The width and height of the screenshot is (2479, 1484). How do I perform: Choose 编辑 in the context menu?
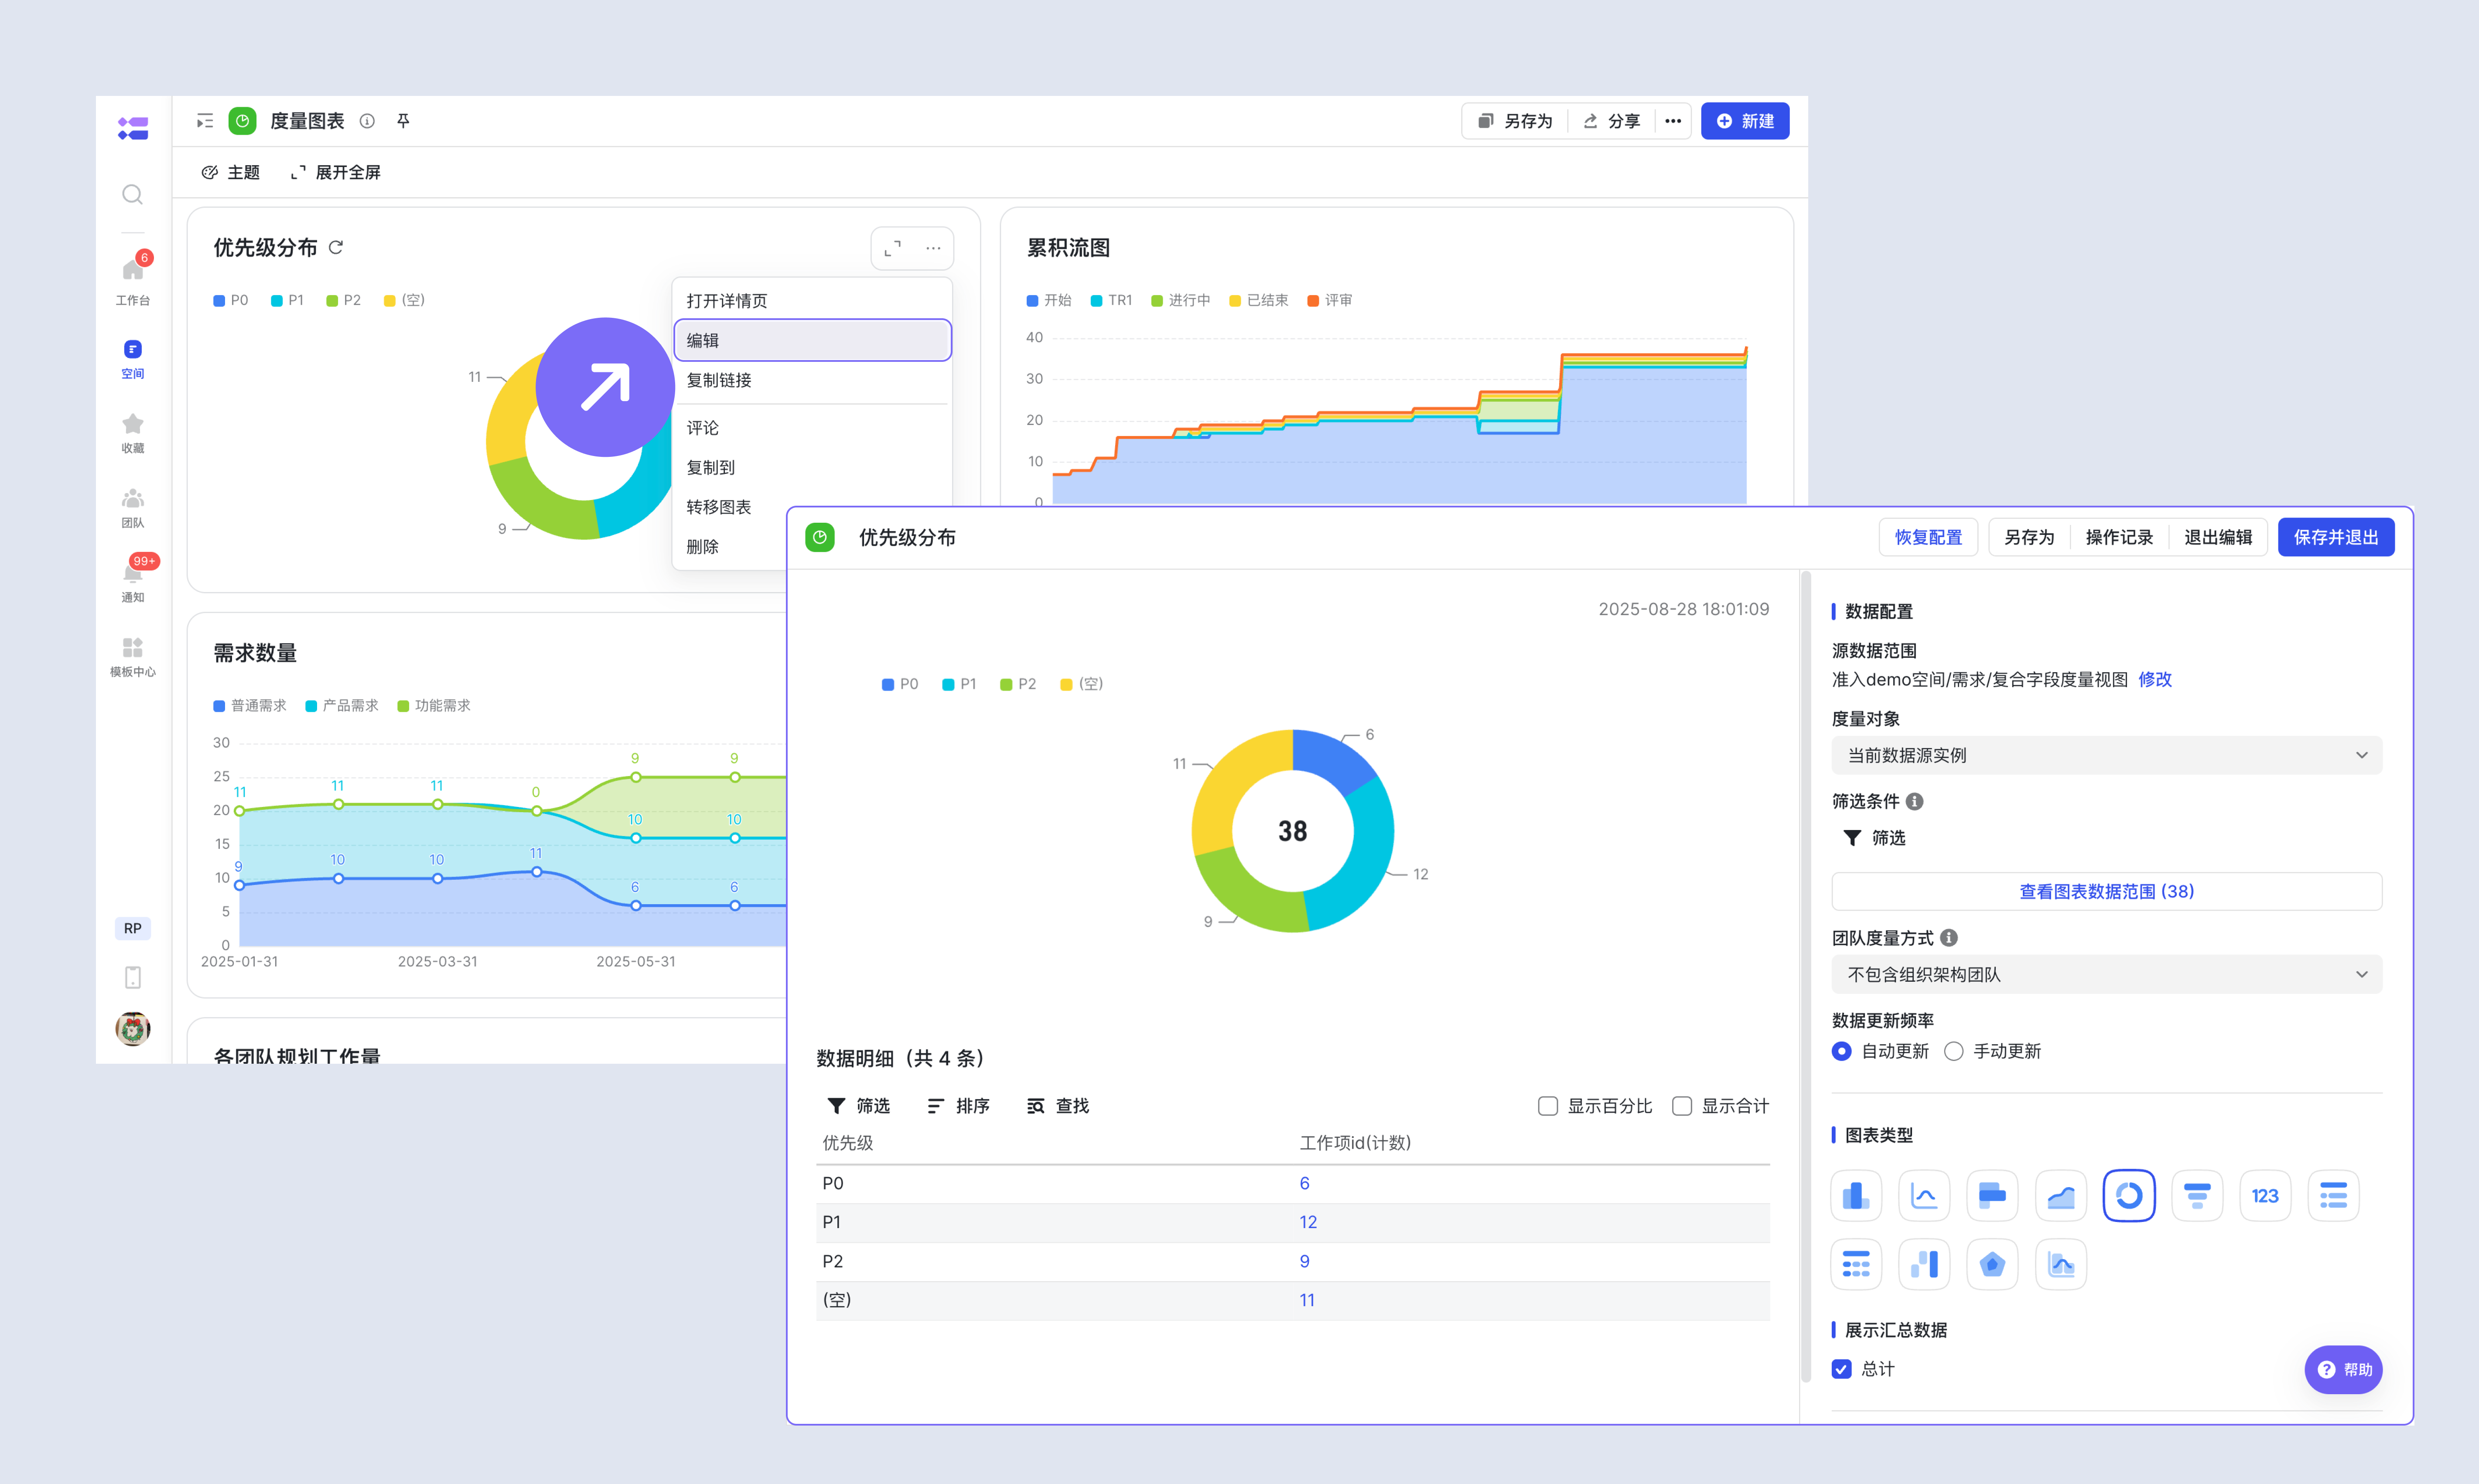813,340
